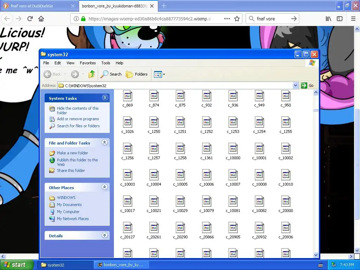Image resolution: width=360 pixels, height=270 pixels.
Task: Select file c_10004
Action: tap(154, 178)
